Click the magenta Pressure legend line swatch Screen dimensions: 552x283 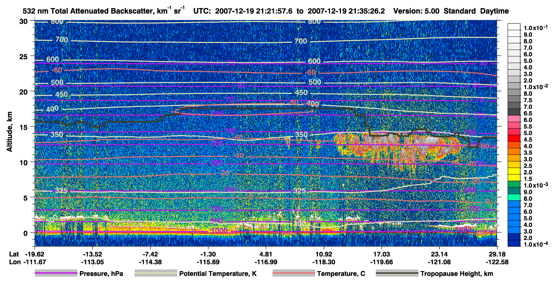coord(56,273)
